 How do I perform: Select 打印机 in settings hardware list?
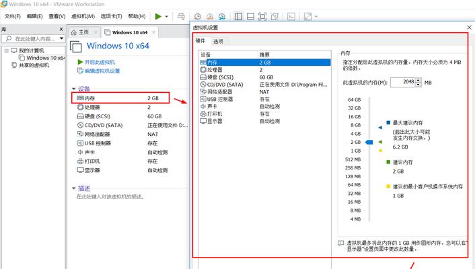pos(265,114)
